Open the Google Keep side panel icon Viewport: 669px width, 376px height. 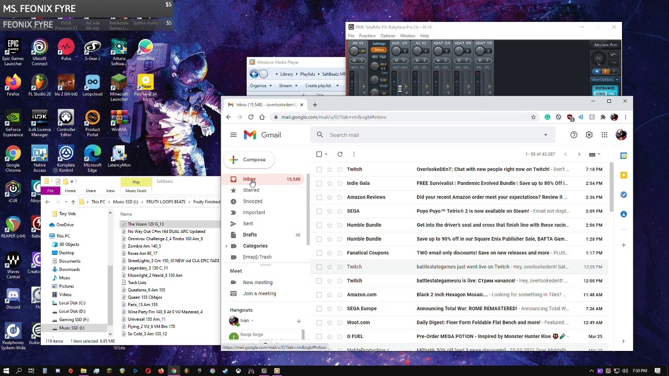click(x=623, y=175)
